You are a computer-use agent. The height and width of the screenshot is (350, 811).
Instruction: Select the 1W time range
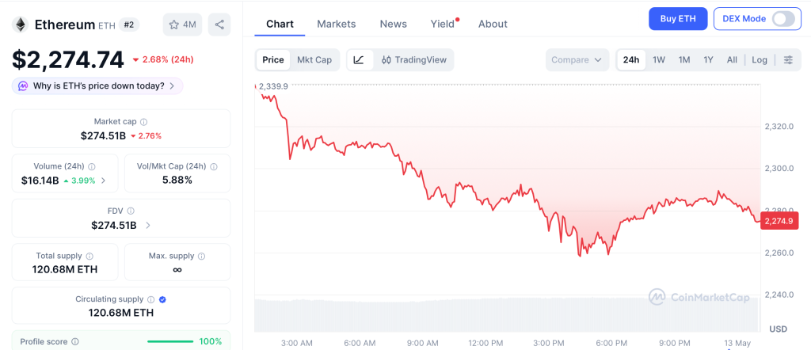[x=658, y=60]
